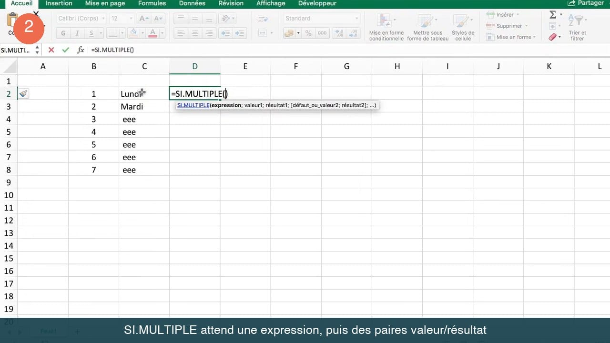Apply cell borders button
610x343 pixels.
pyautogui.click(x=112, y=33)
